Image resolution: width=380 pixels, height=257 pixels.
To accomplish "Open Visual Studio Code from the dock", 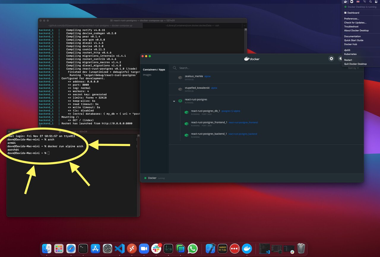I will [120, 248].
